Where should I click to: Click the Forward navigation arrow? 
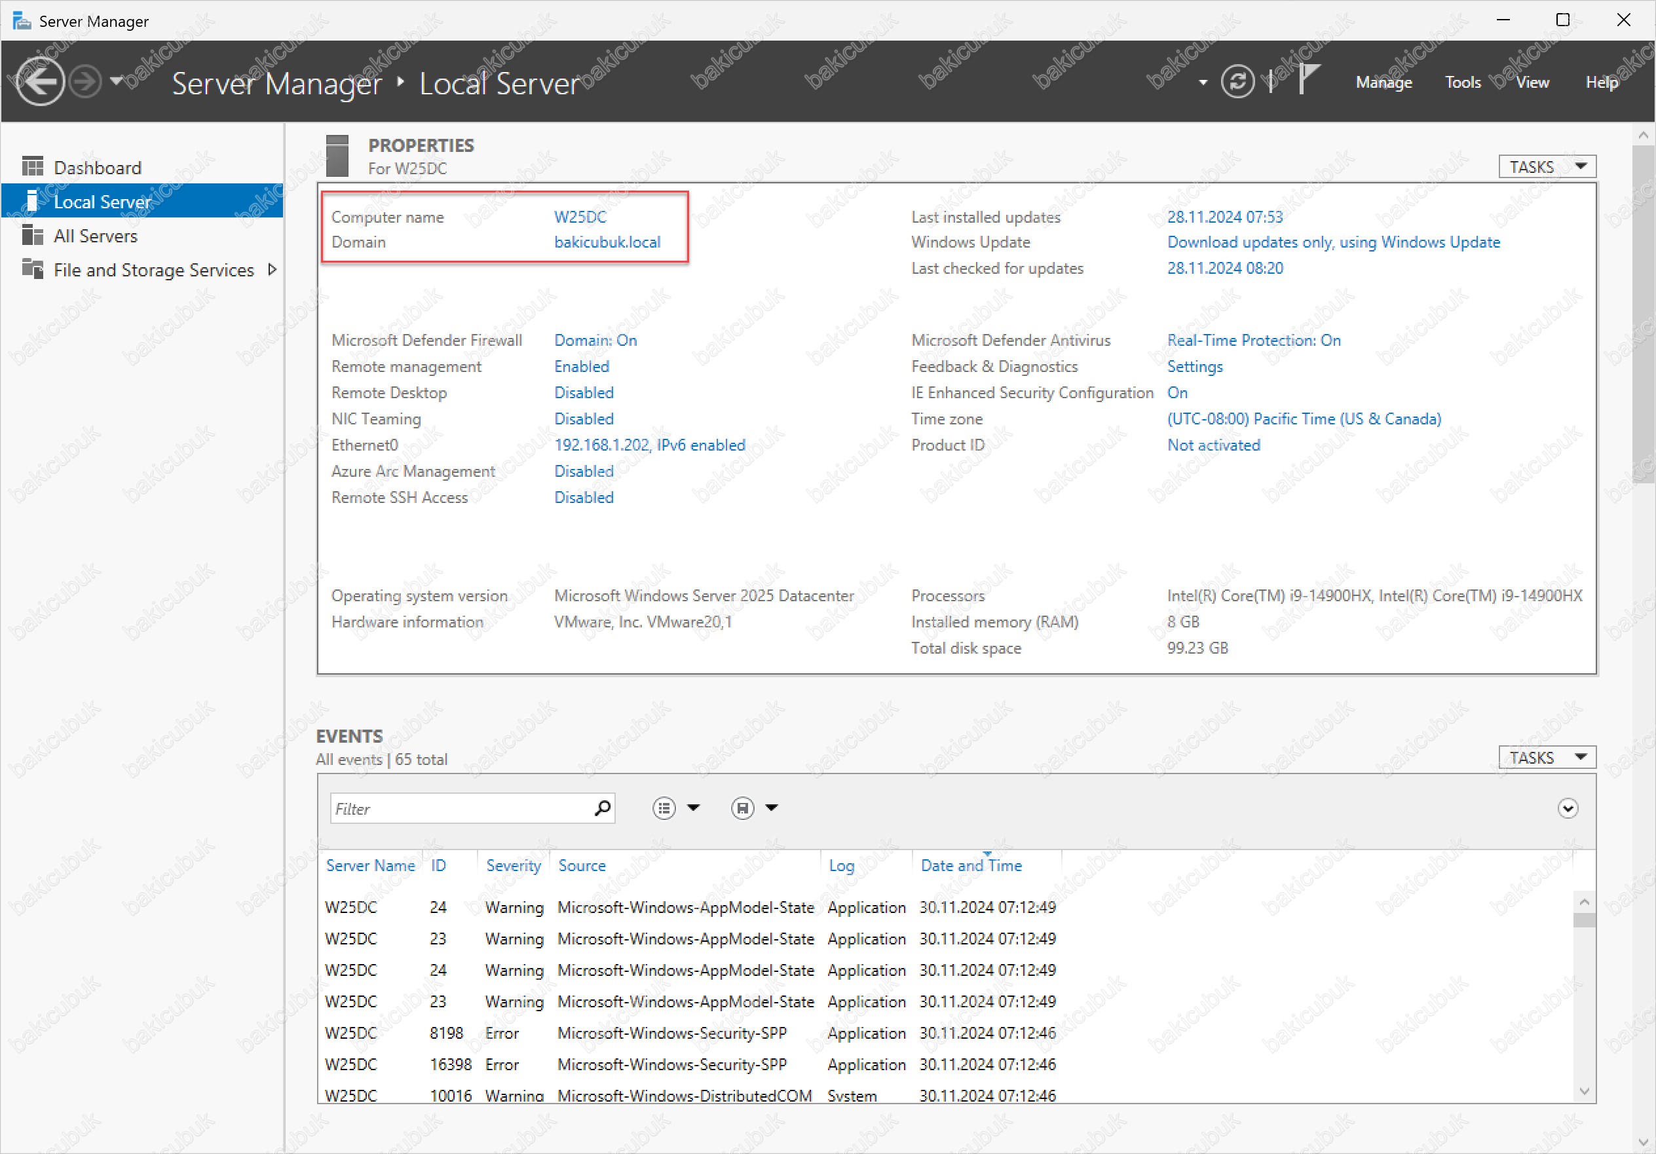[x=86, y=81]
